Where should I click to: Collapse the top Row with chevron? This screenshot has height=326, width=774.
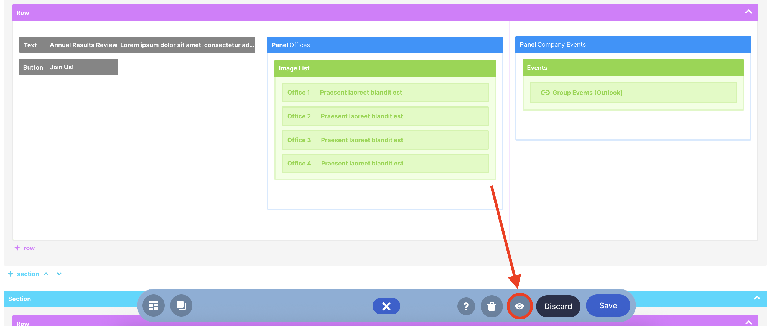point(748,12)
